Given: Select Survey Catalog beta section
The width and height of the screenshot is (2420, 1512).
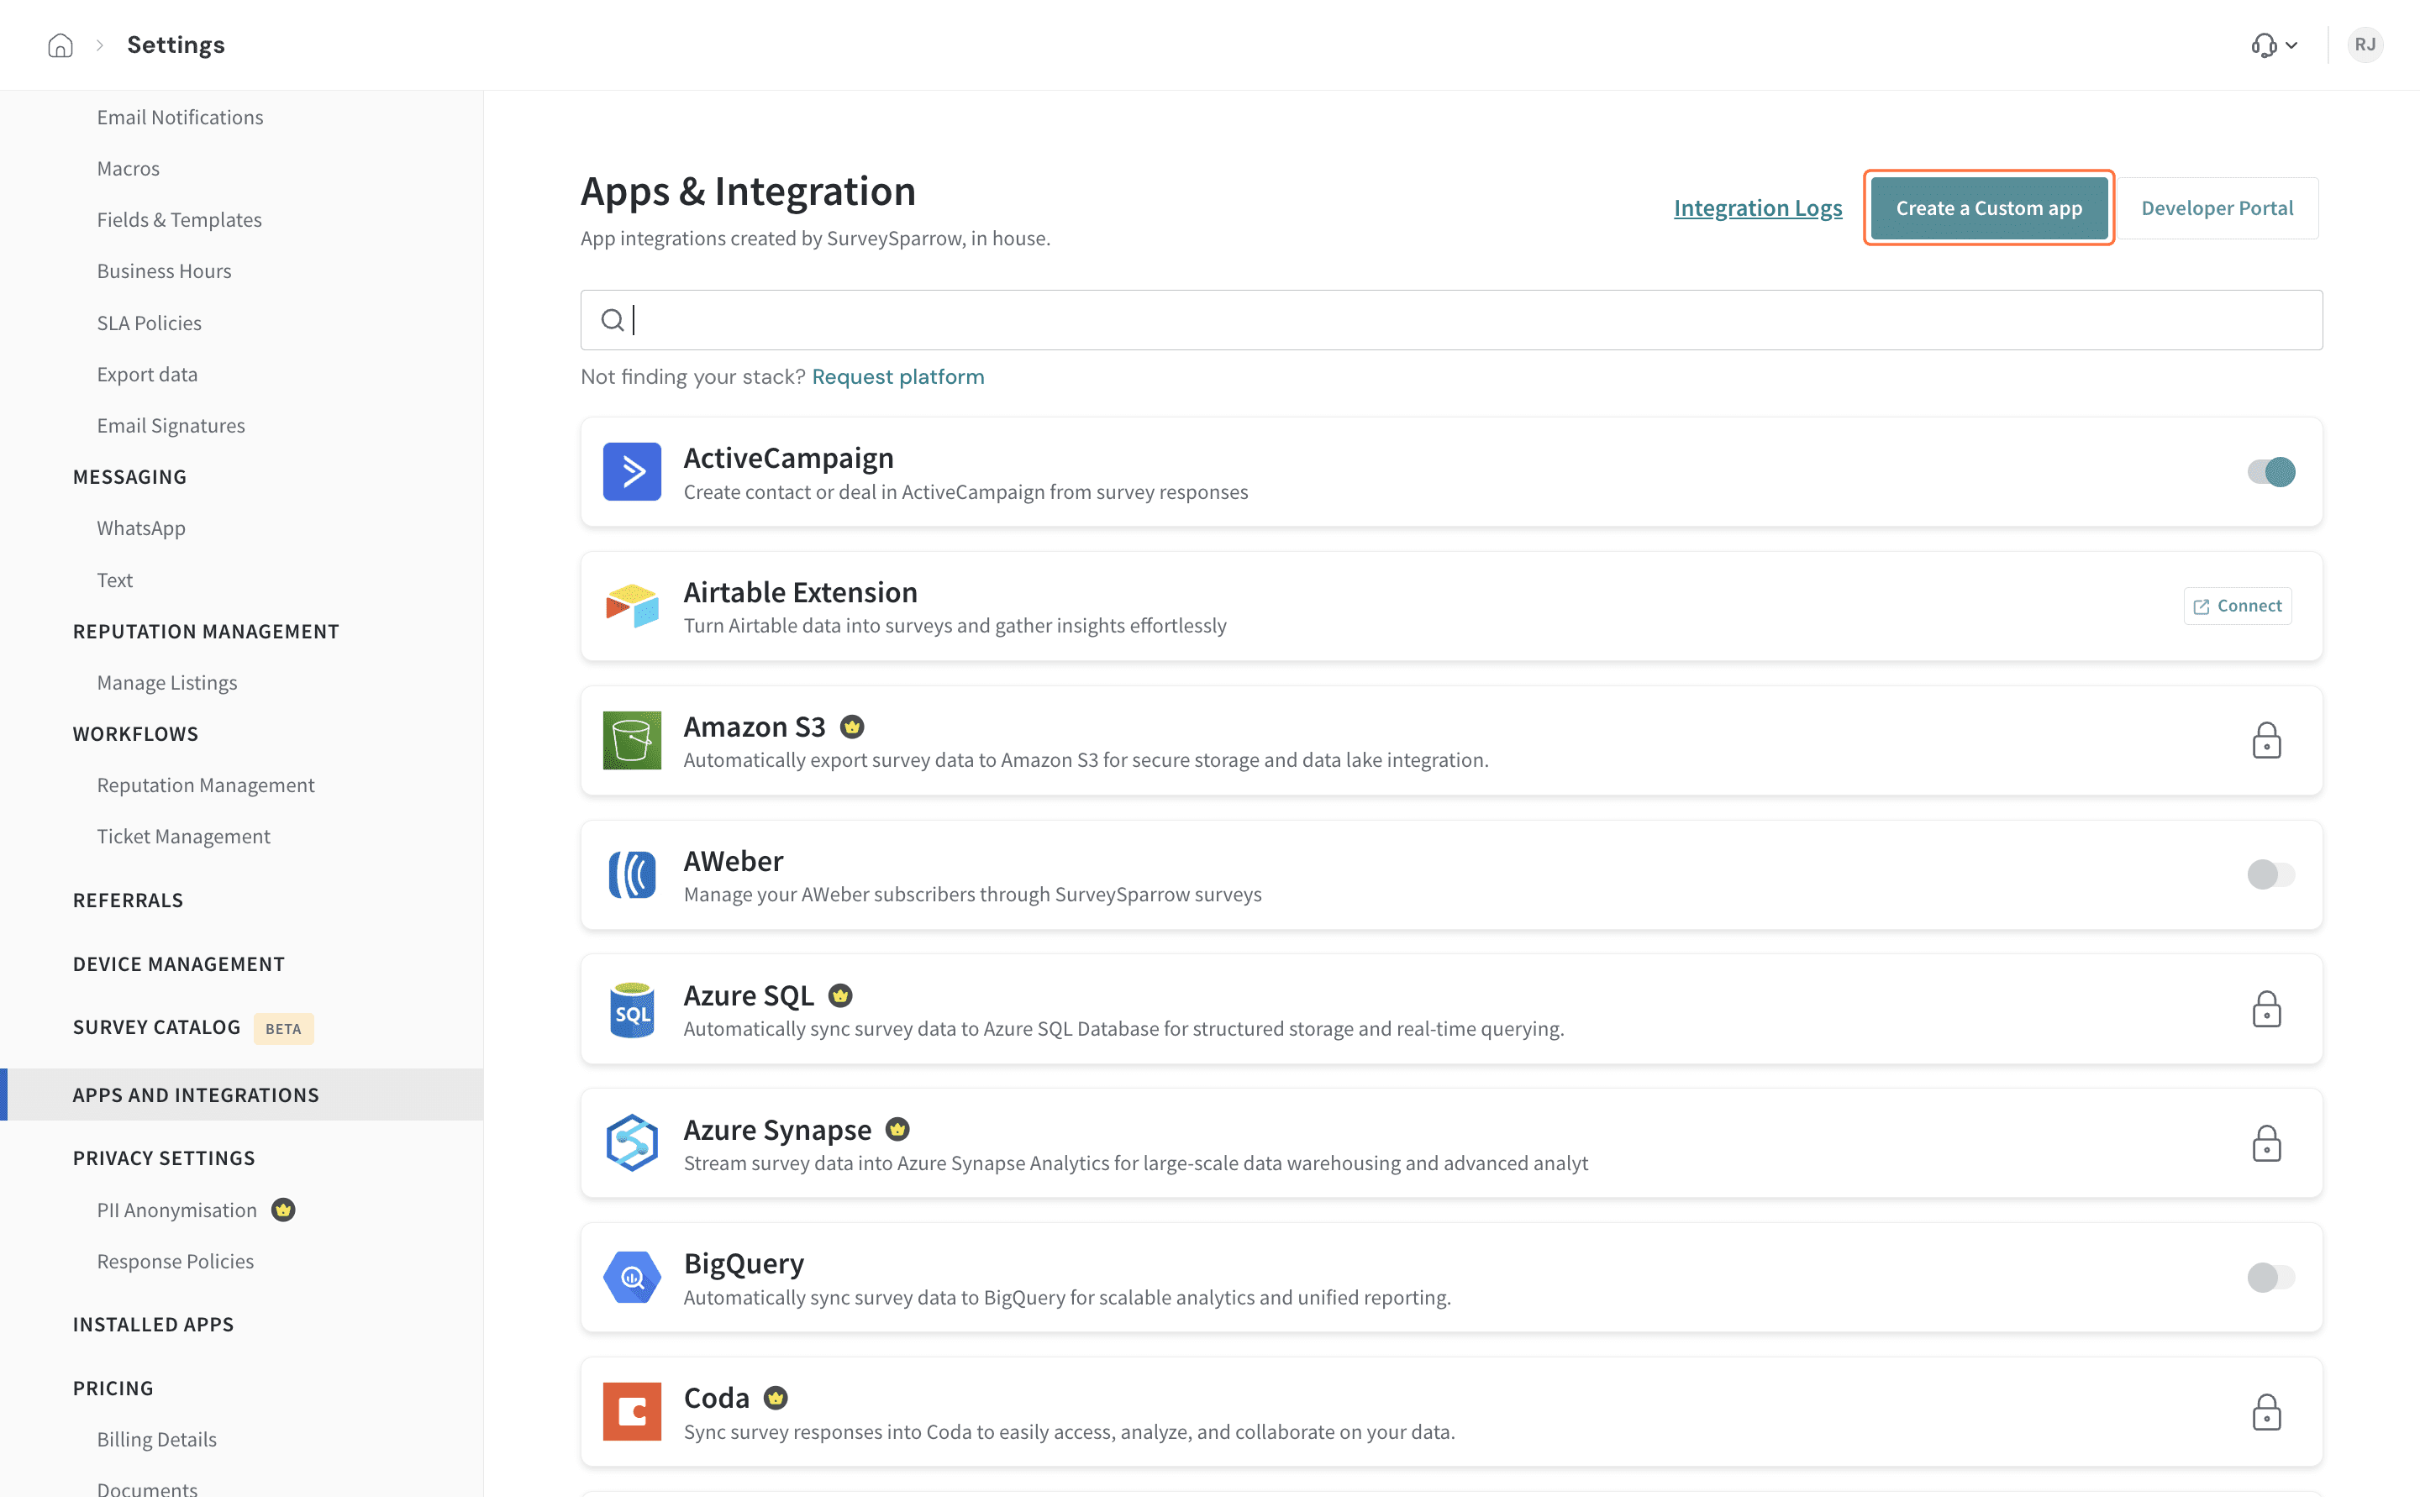Looking at the screenshot, I should pos(157,1028).
